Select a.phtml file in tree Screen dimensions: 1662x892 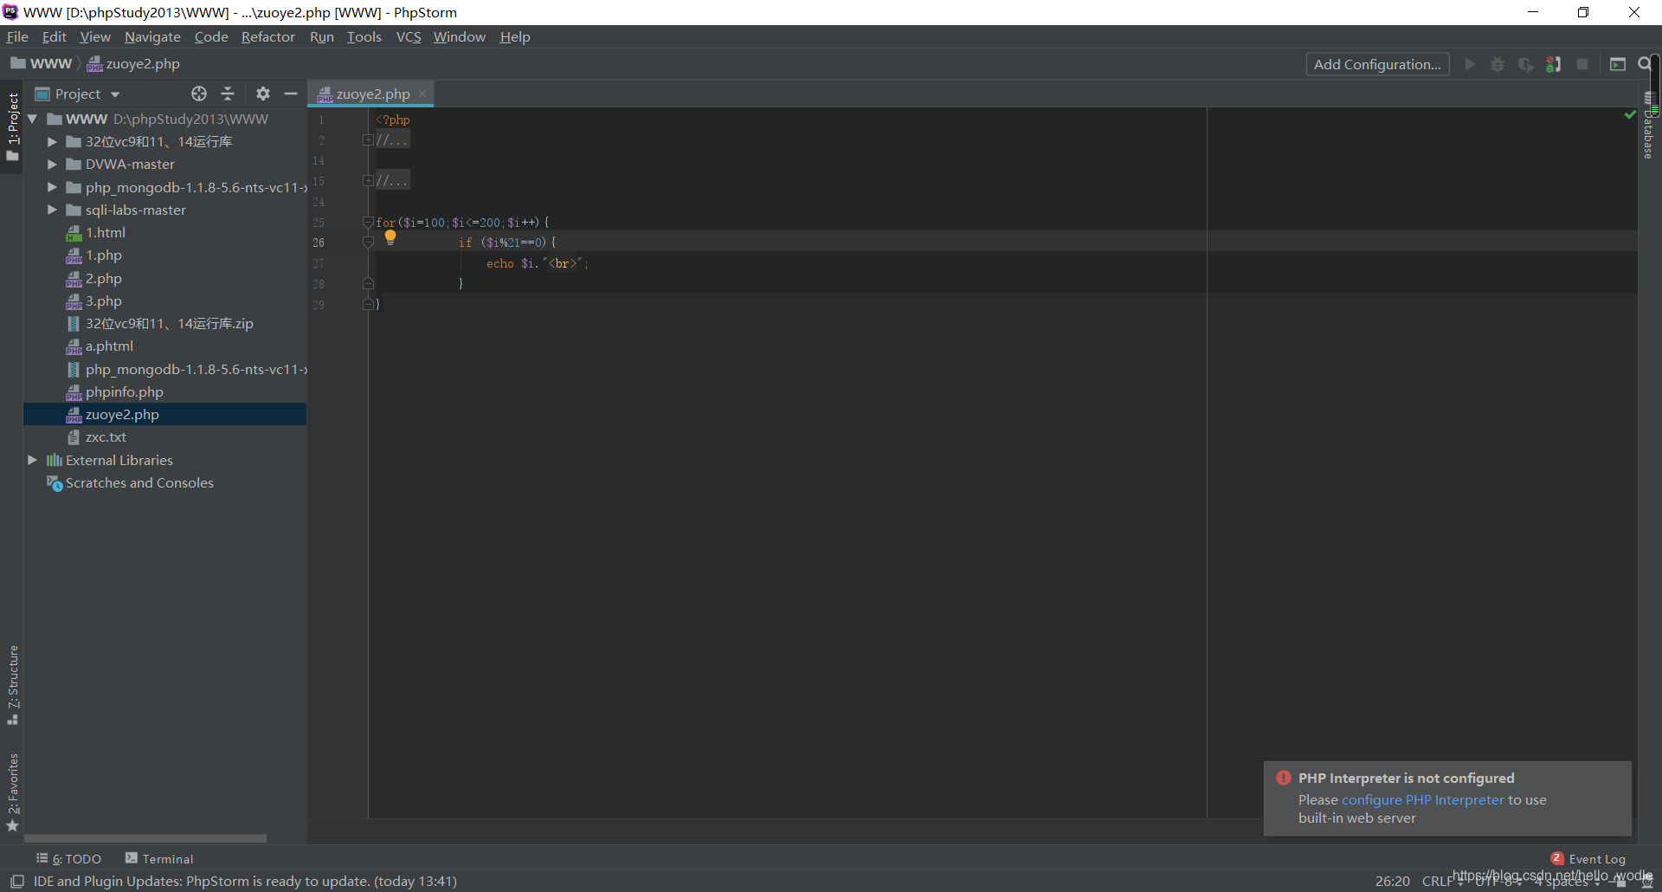(x=109, y=346)
